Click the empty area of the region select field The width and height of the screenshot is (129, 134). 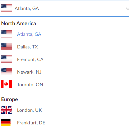coord(82,9)
